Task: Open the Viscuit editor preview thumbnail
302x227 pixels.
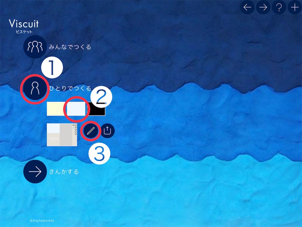Action: 62,135
